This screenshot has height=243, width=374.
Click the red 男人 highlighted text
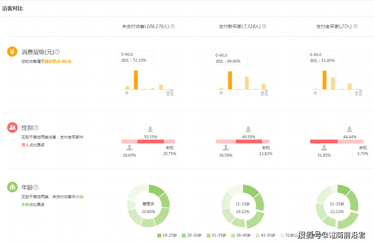[x=25, y=145]
